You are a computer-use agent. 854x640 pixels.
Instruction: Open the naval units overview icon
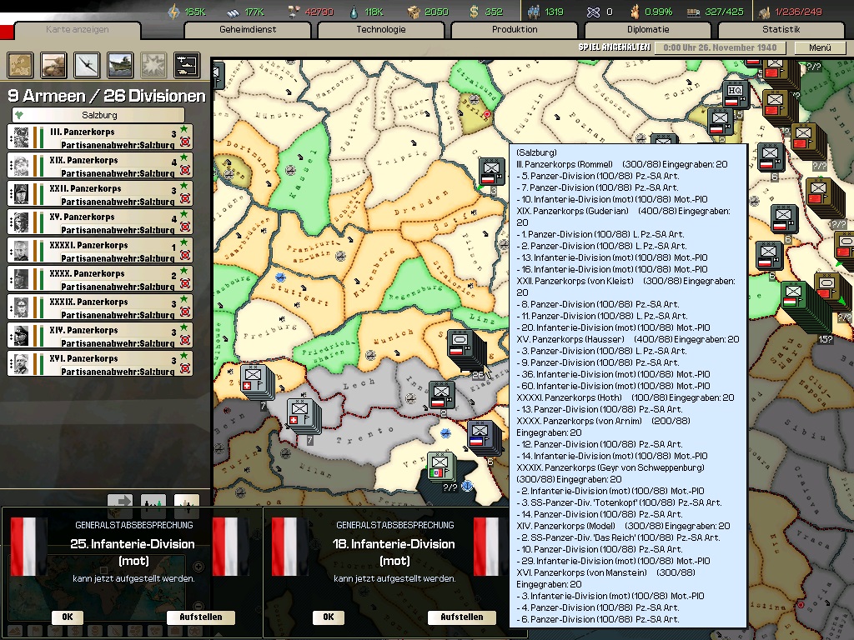click(120, 64)
